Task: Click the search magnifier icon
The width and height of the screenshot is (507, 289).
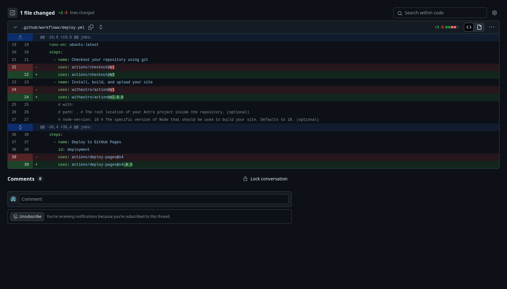Action: point(400,13)
